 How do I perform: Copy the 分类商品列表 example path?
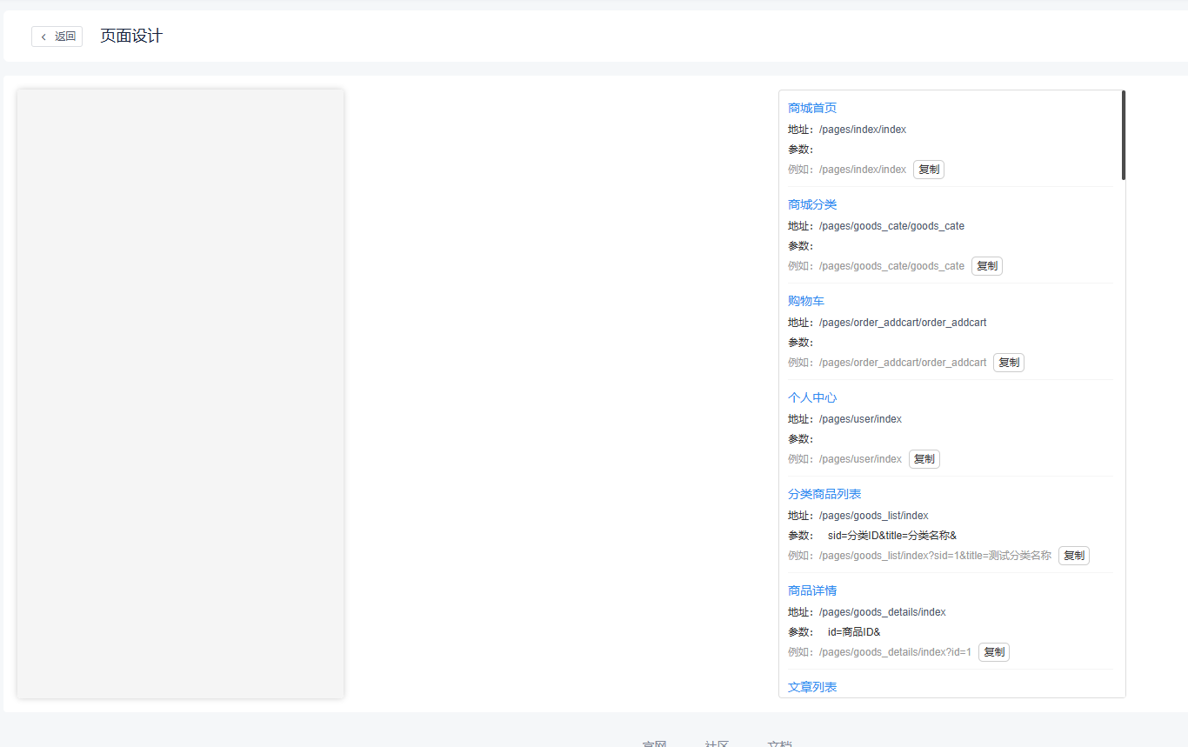(x=1074, y=556)
